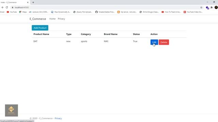Screen dimensions: 218x122
Task: Open Privacy link in navbar
Action: click(x=61, y=19)
